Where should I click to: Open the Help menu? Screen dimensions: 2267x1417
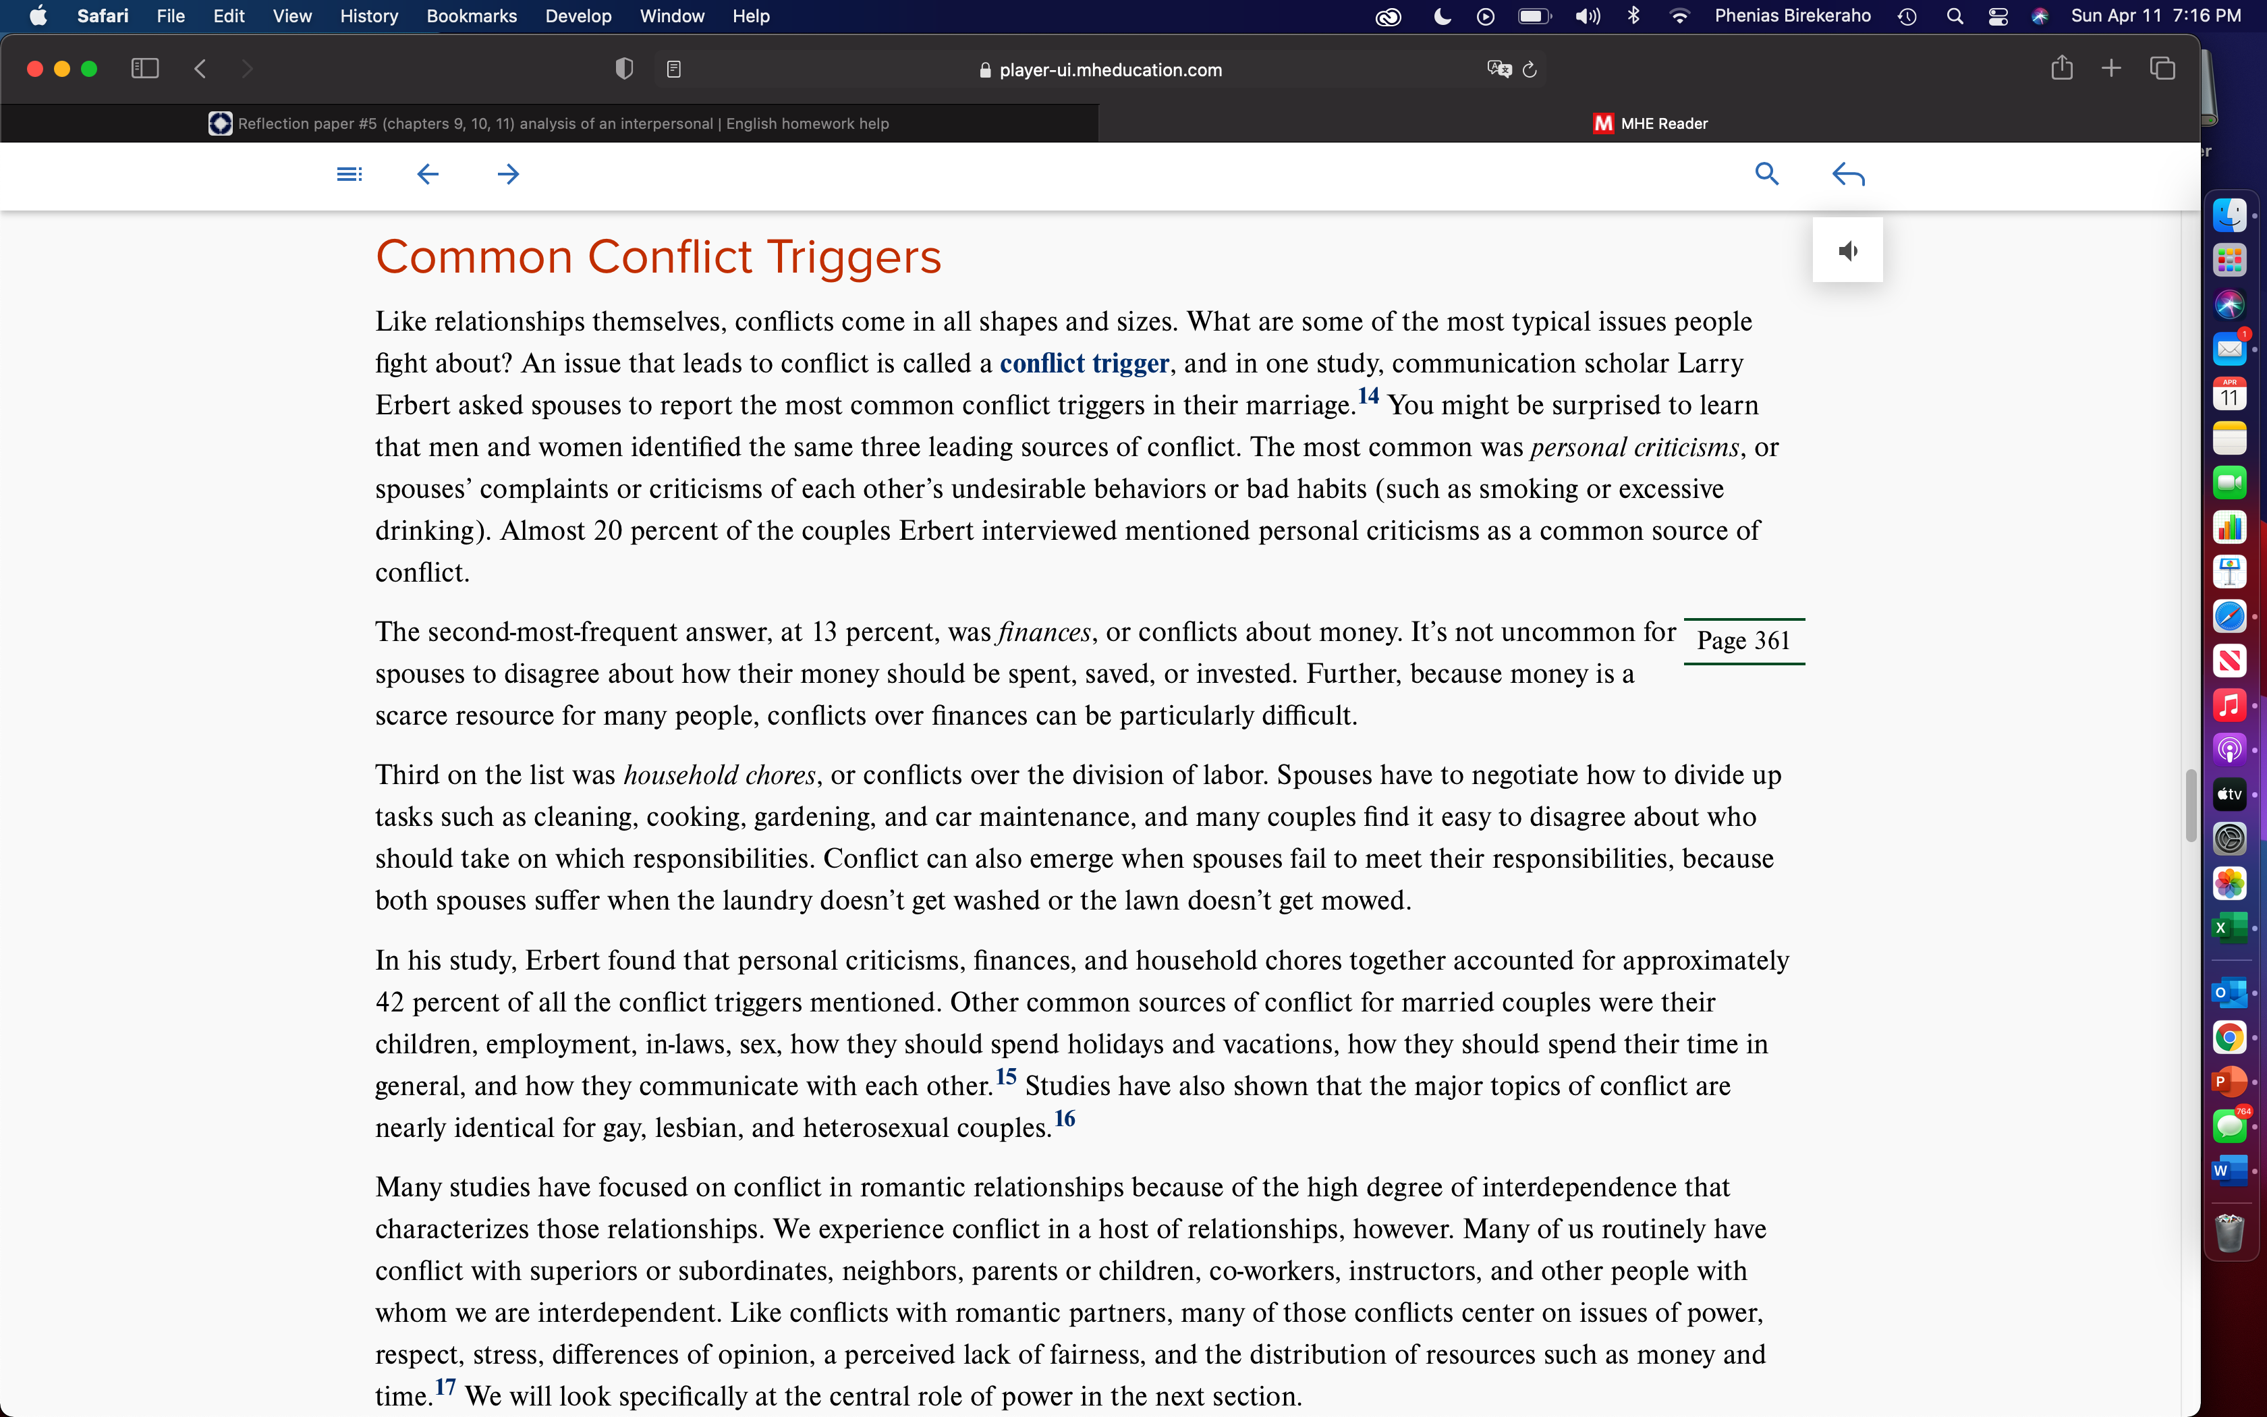tap(750, 16)
